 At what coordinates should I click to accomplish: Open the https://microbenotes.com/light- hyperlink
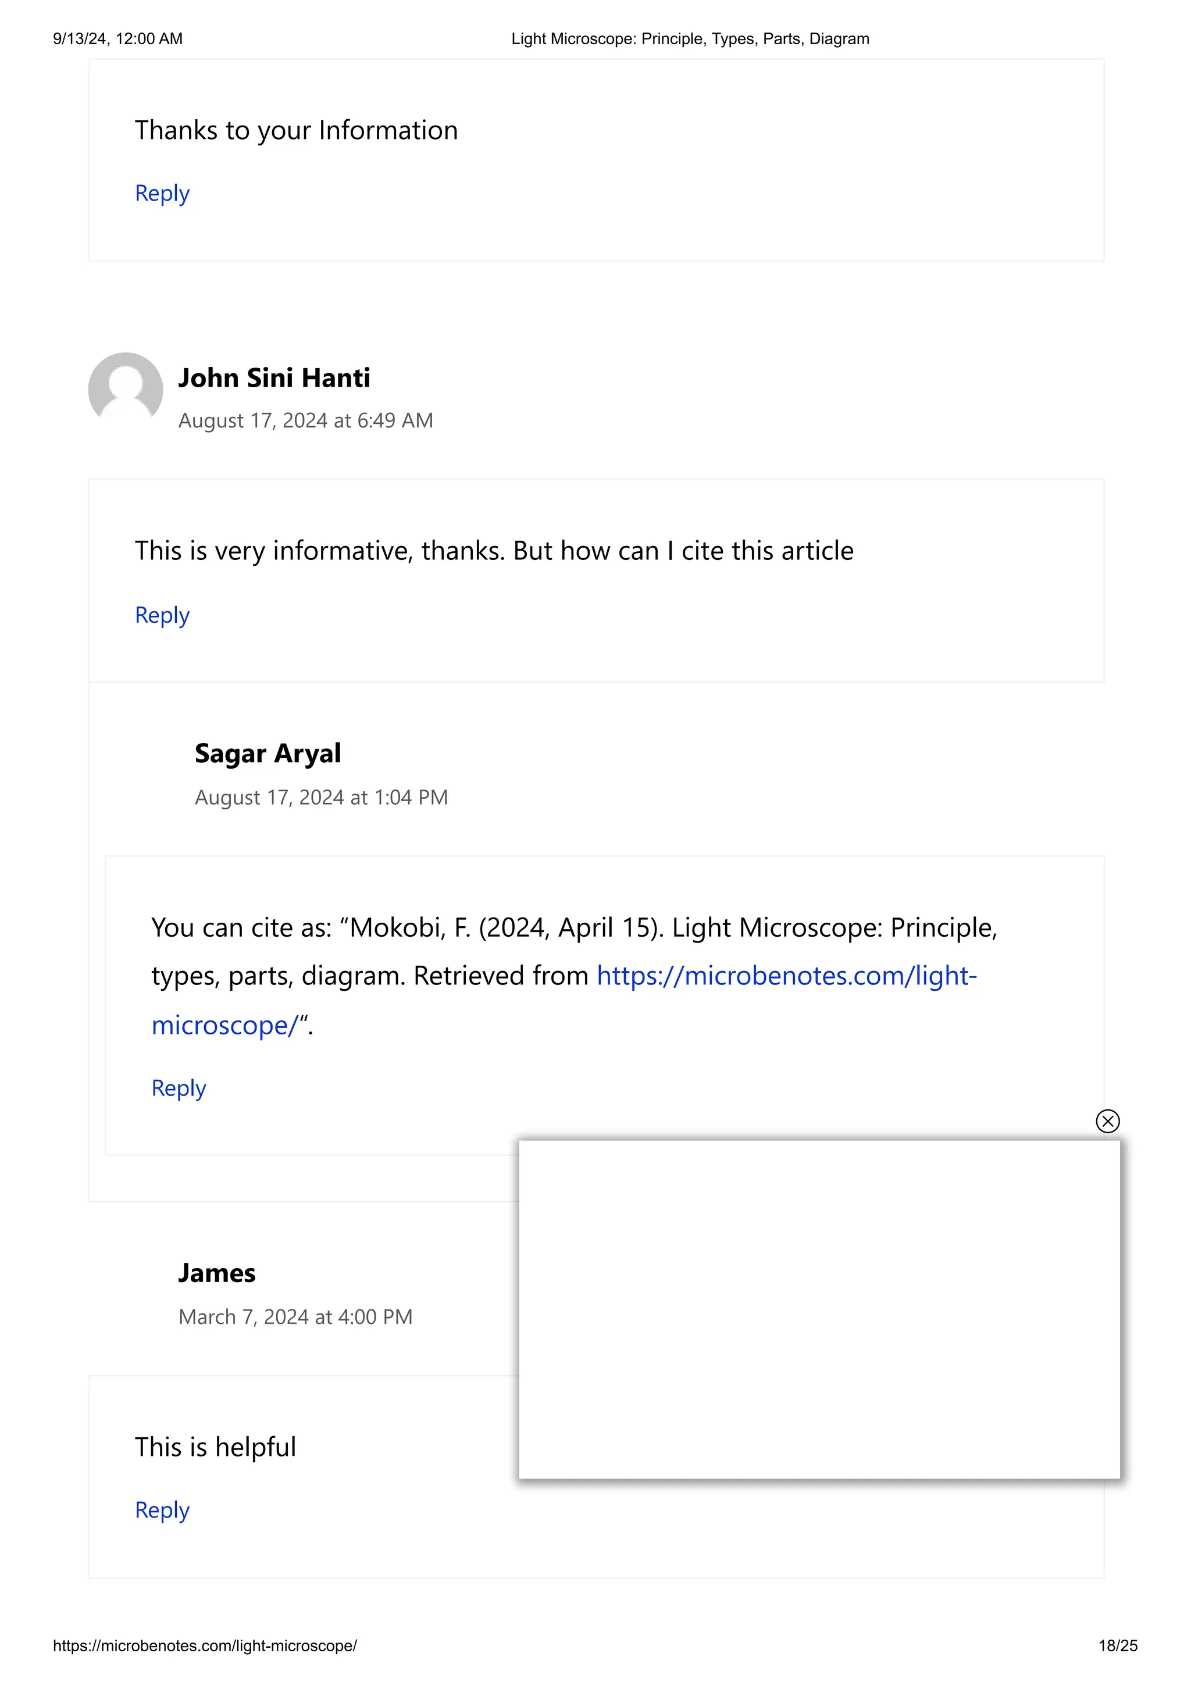coord(787,975)
